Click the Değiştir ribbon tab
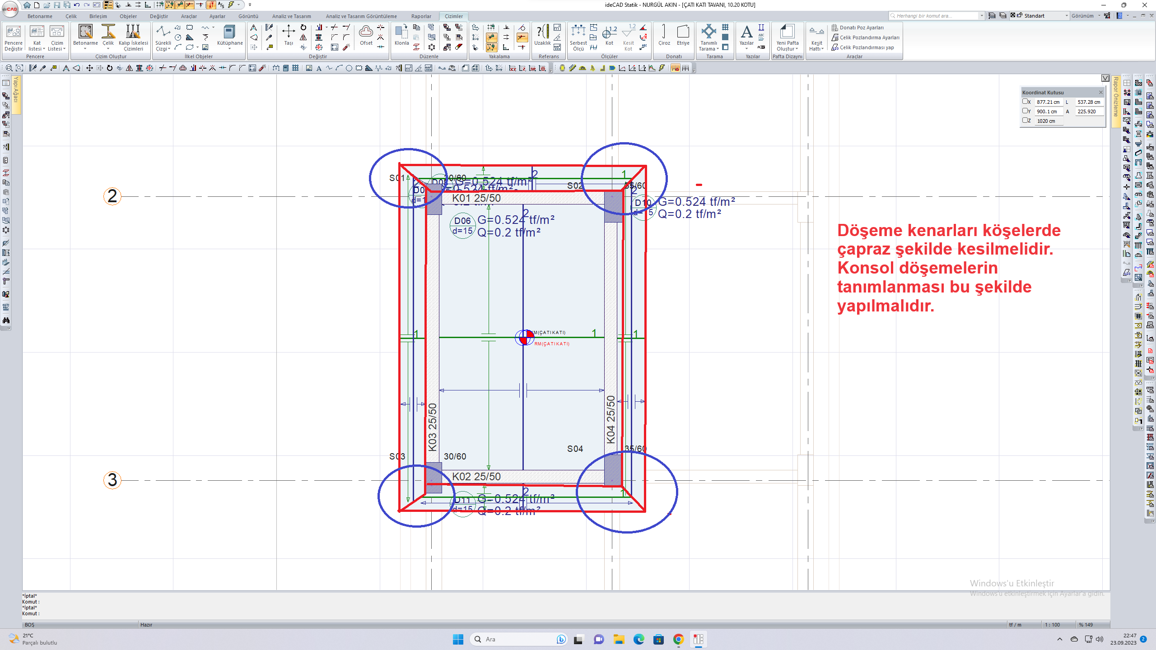1156x650 pixels. [x=158, y=16]
